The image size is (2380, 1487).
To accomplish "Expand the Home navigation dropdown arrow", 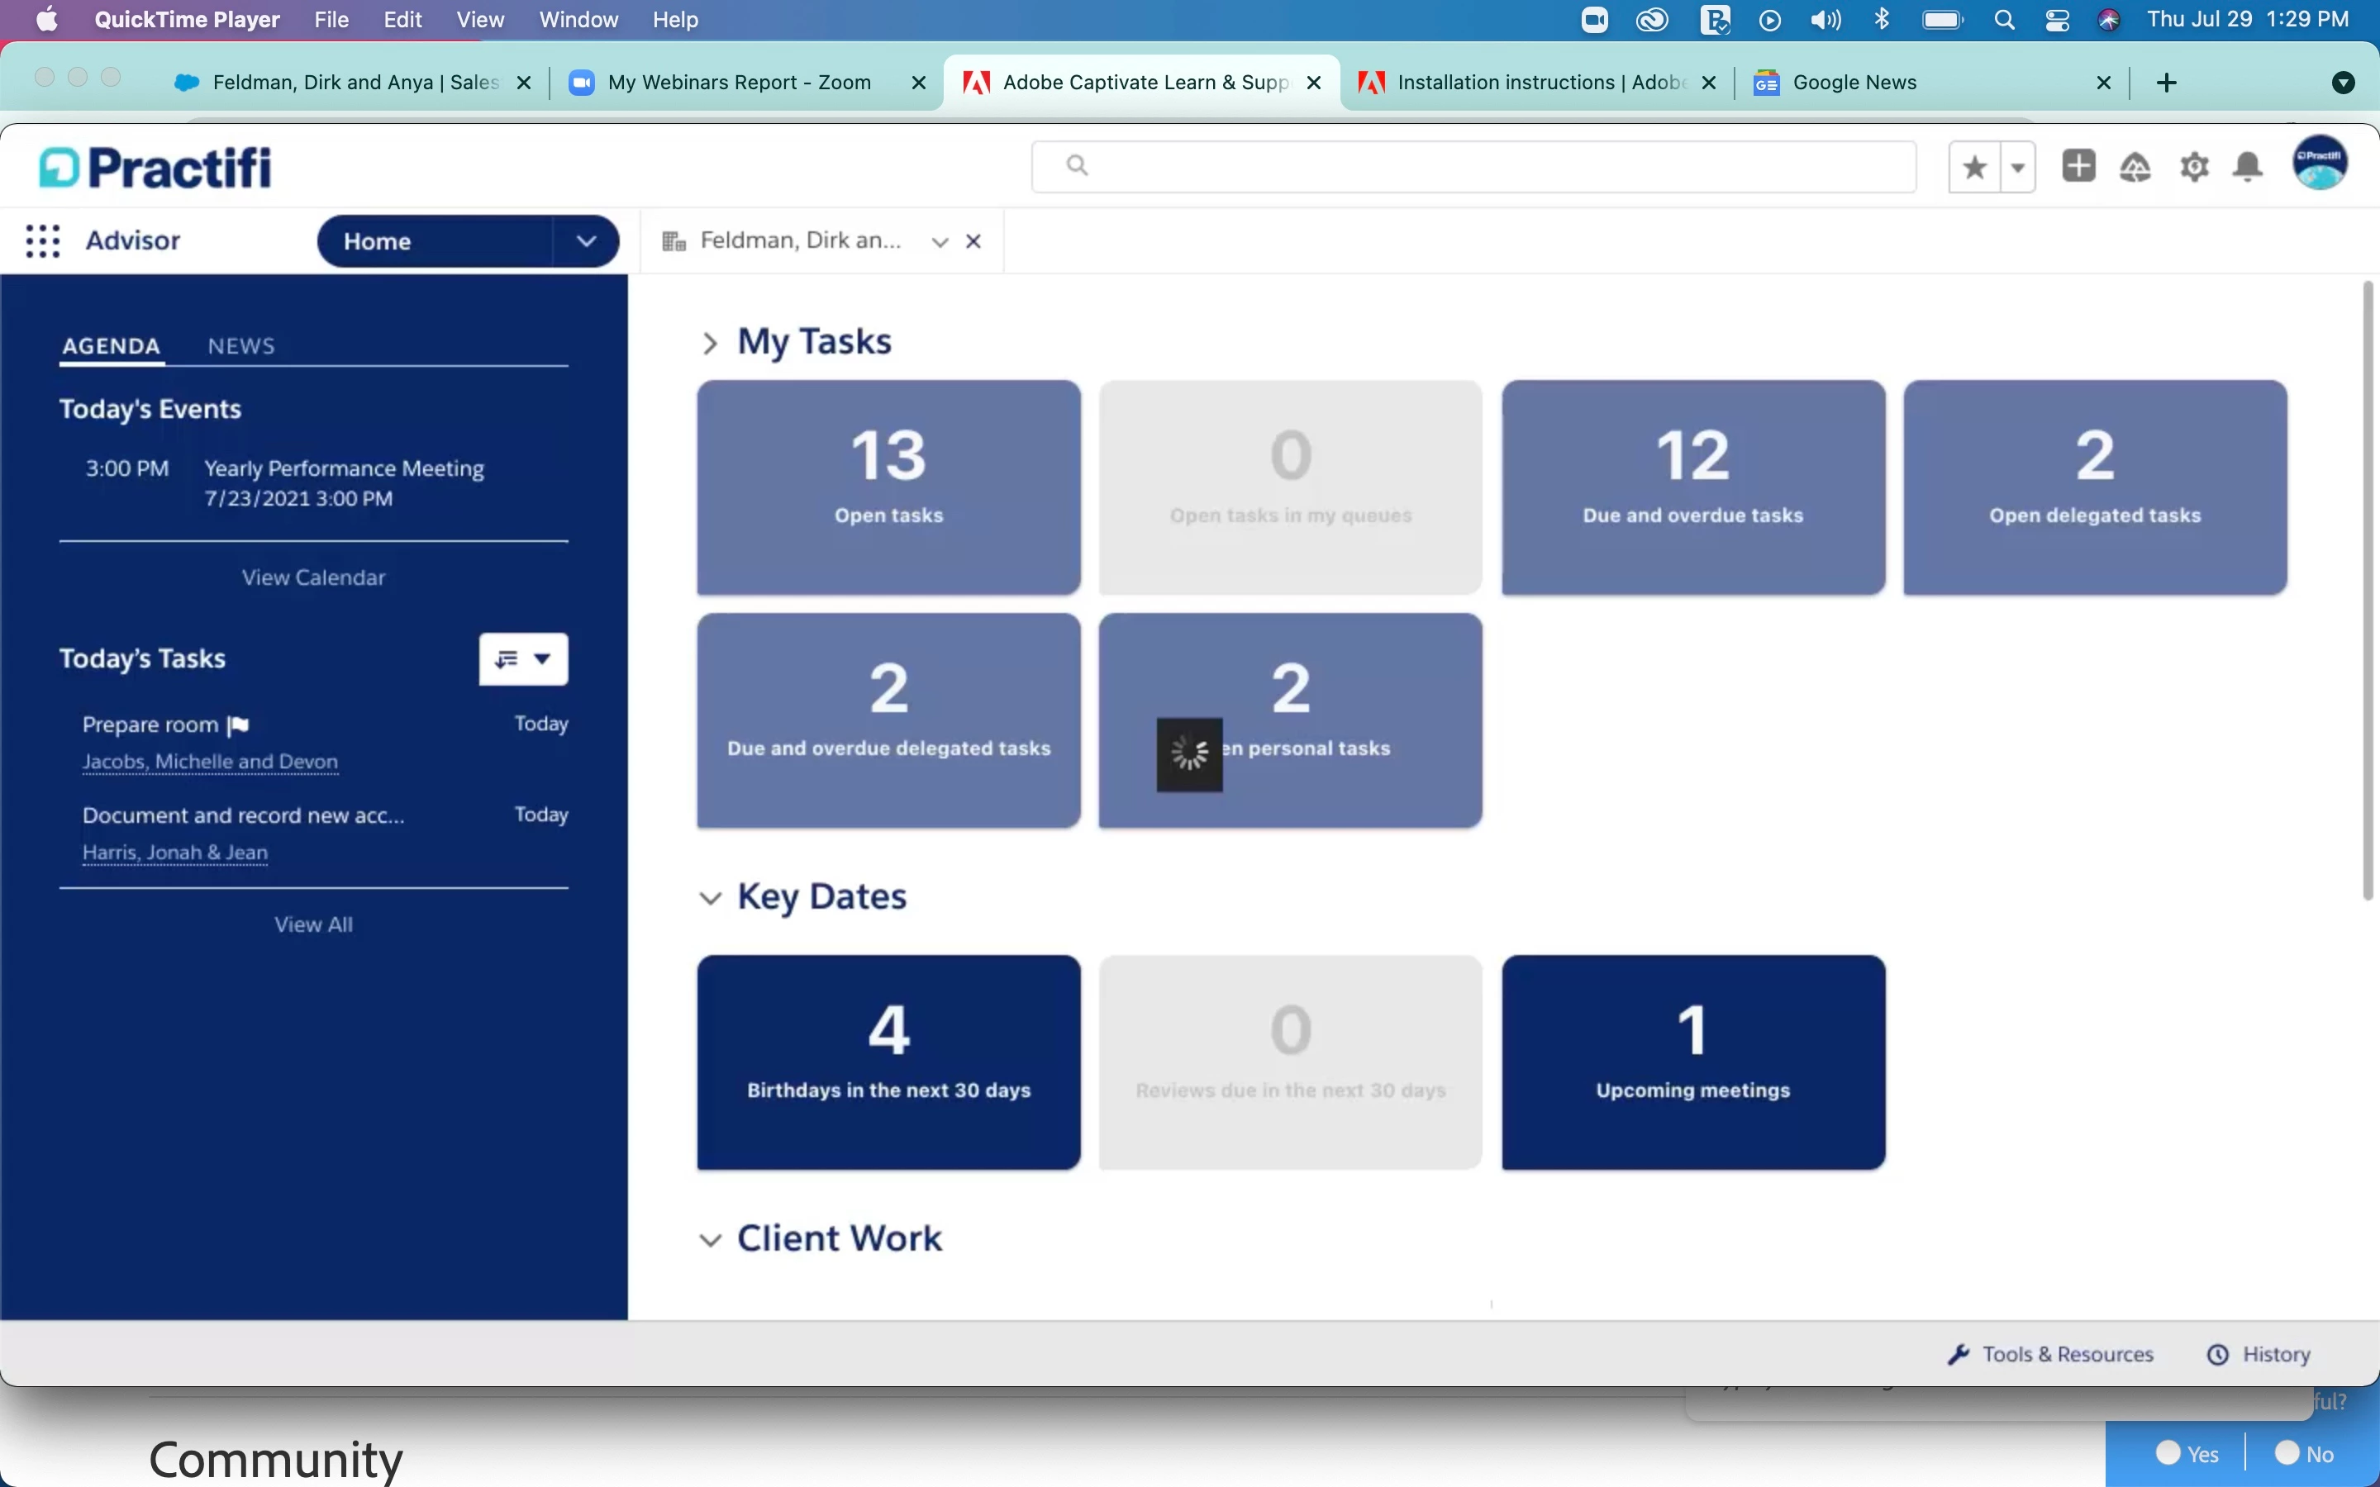I will [586, 241].
